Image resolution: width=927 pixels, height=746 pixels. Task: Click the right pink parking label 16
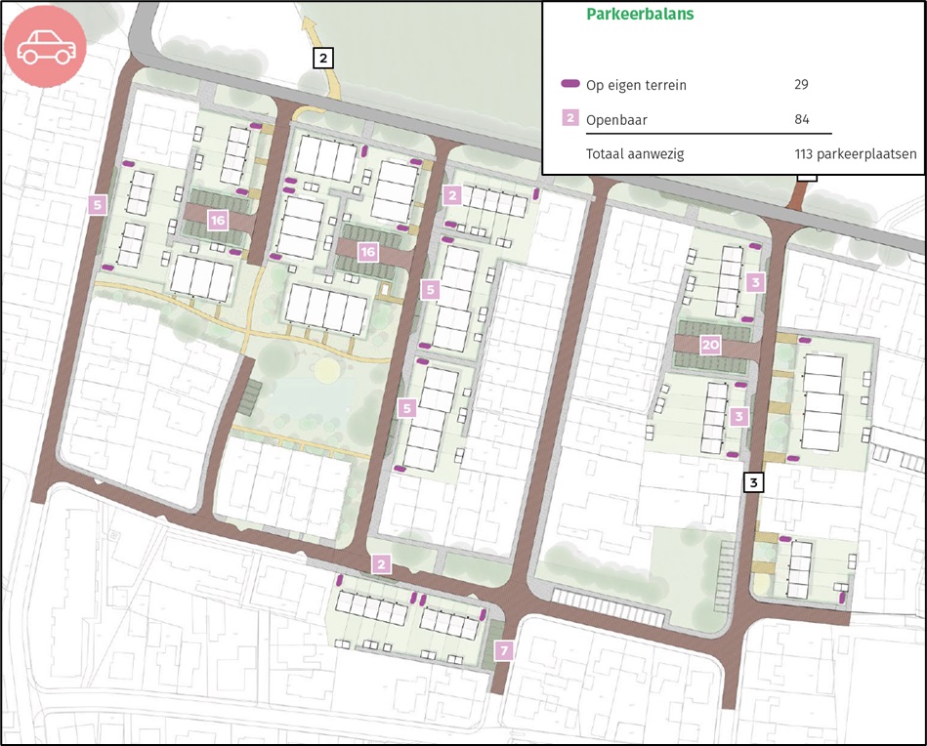click(367, 253)
